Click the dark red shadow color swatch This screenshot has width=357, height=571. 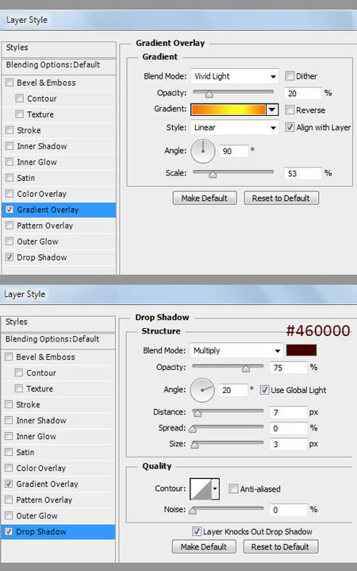(x=301, y=350)
